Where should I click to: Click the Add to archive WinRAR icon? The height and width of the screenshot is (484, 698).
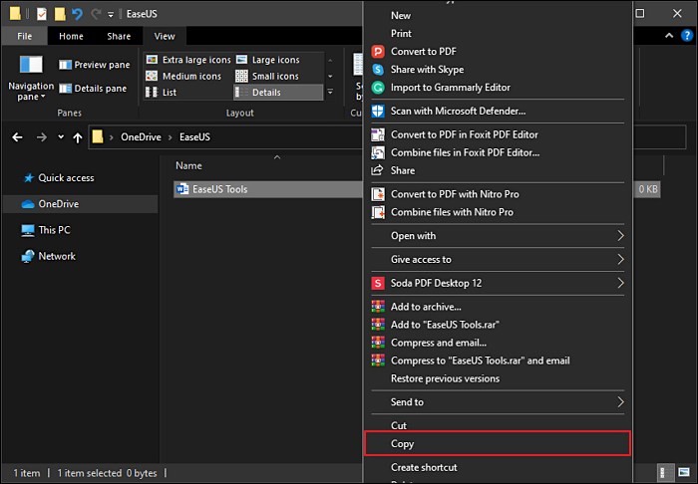point(378,307)
